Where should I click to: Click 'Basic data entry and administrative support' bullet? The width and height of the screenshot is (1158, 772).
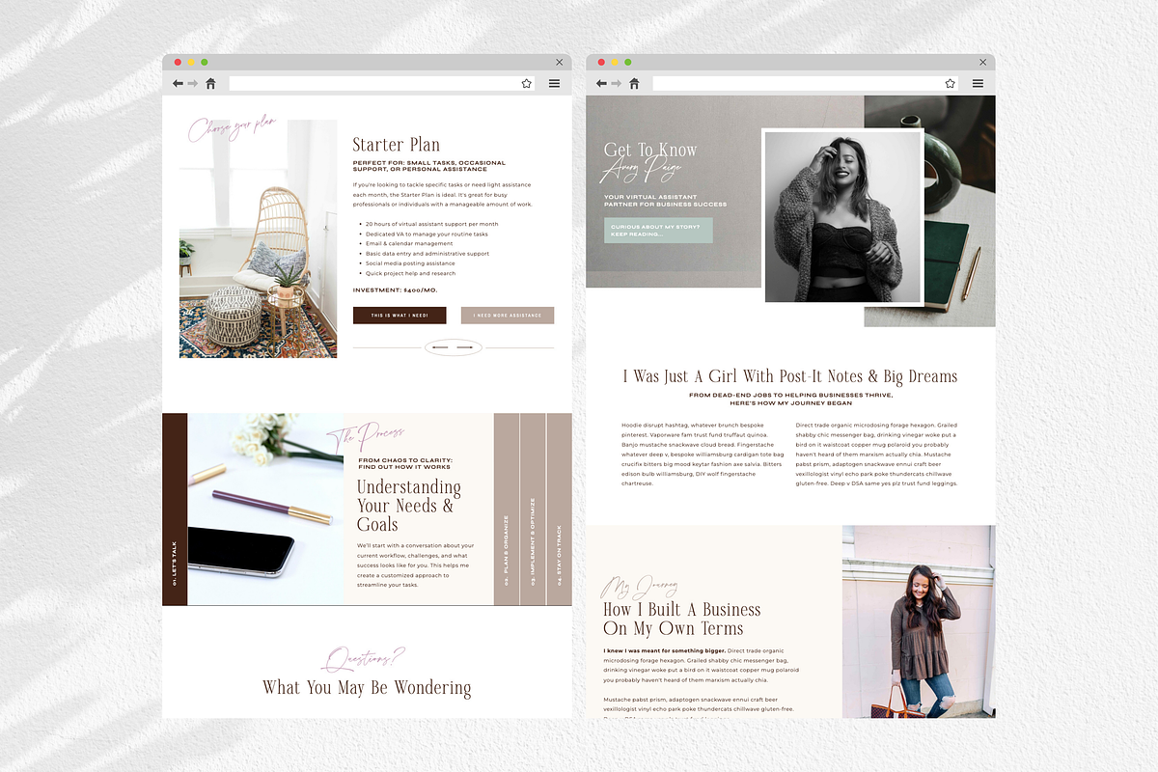(x=427, y=254)
